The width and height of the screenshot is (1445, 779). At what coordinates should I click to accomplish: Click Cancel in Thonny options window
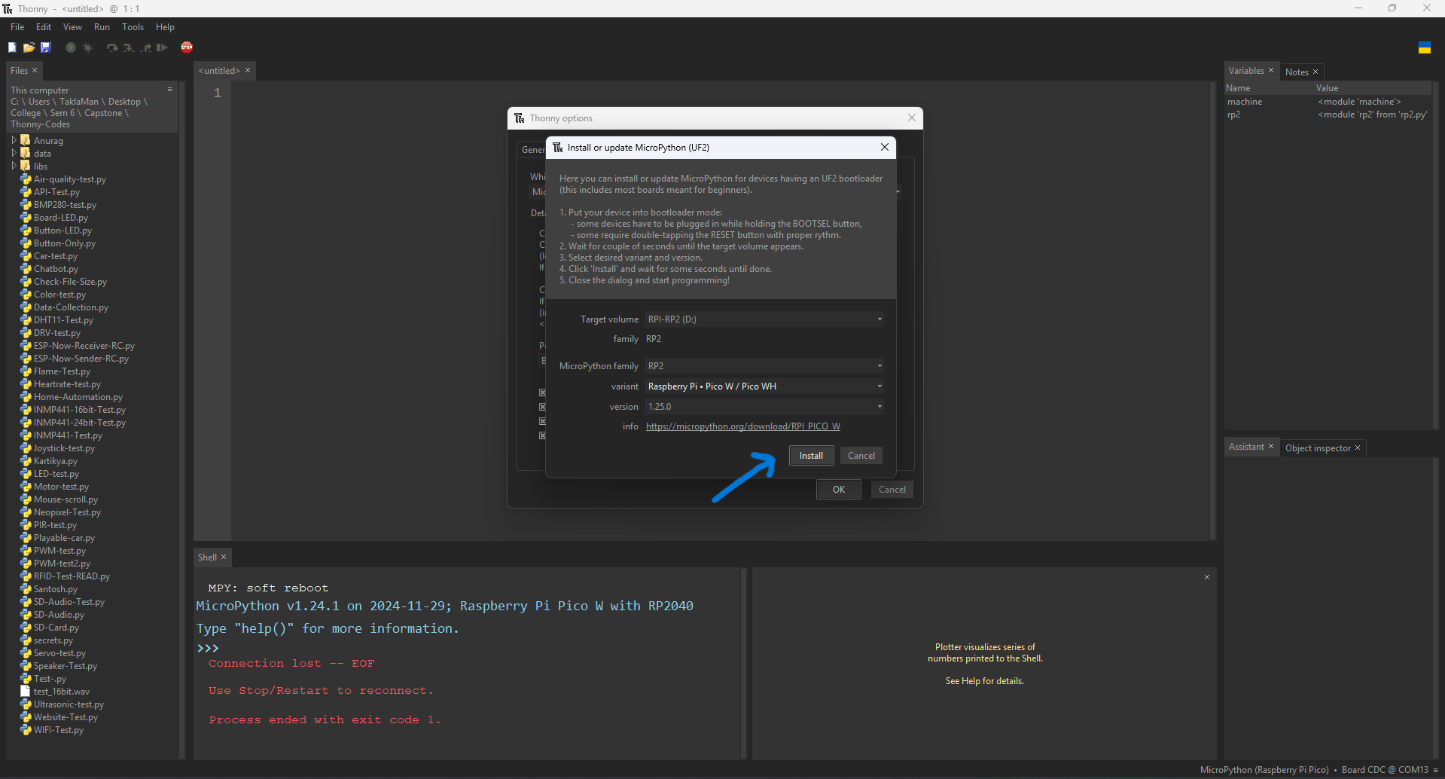click(x=892, y=489)
